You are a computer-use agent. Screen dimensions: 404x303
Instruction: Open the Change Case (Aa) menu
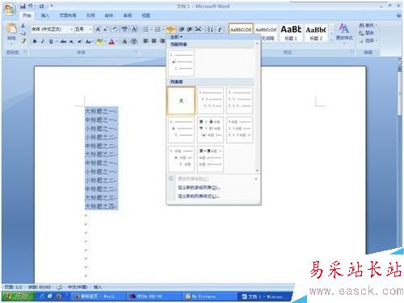pyautogui.click(x=89, y=41)
